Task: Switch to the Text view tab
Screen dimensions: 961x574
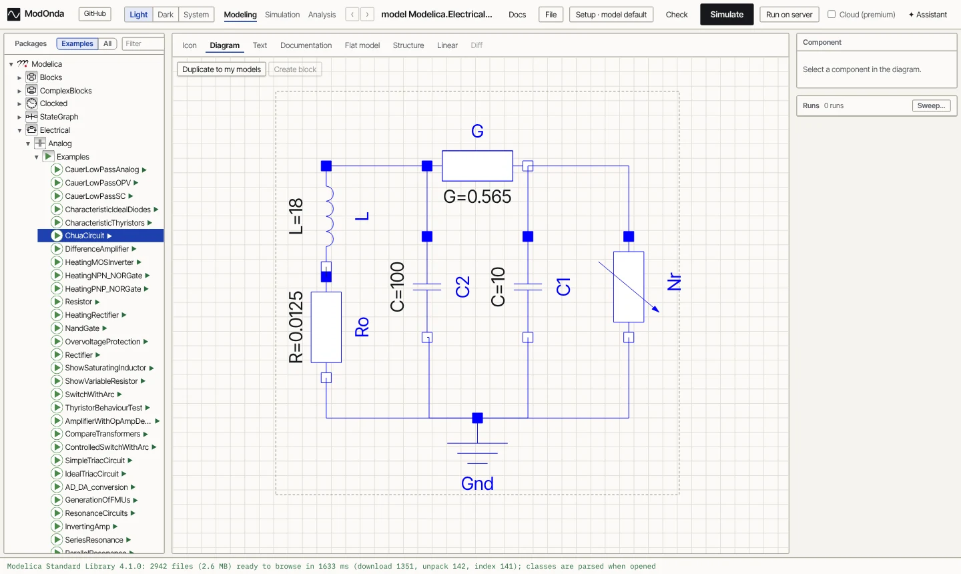Action: (x=260, y=45)
